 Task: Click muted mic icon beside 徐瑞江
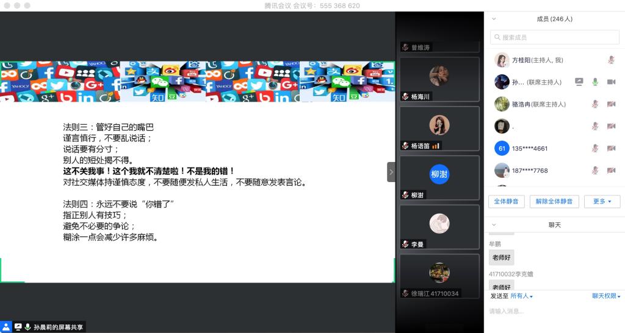(405, 293)
